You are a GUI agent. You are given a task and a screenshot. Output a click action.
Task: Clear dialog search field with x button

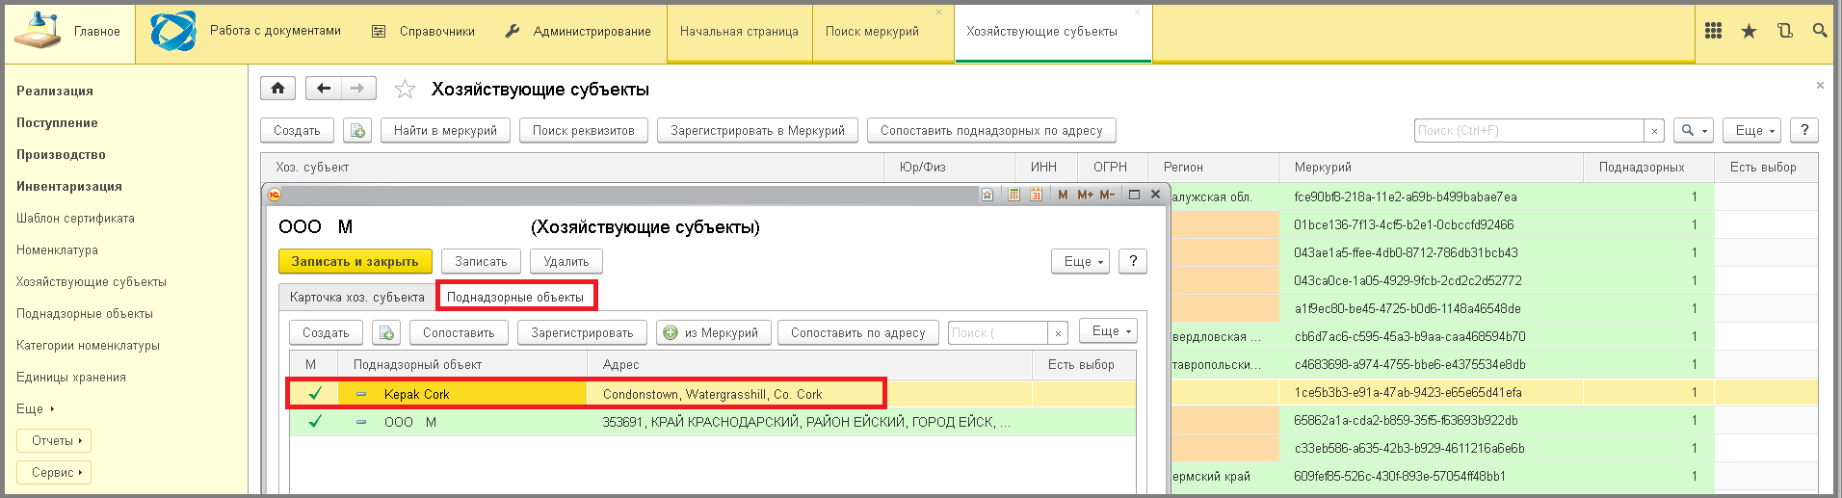coord(1058,332)
